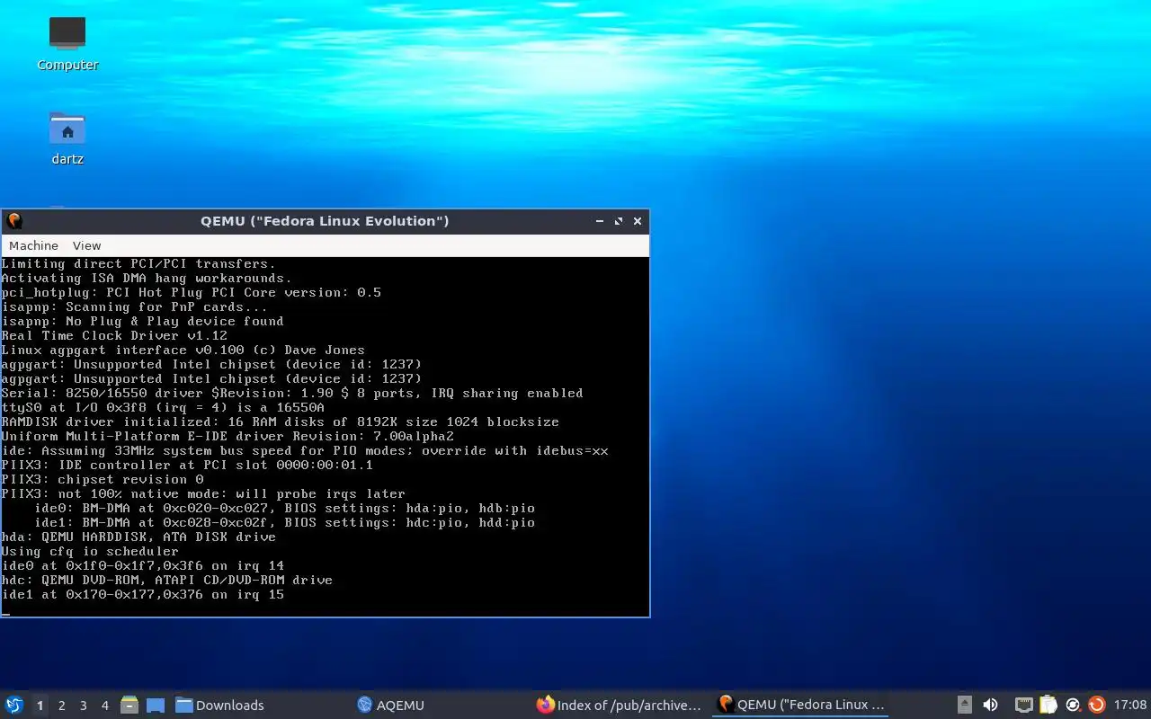Open the network connection tray icon
The height and width of the screenshot is (719, 1151).
coord(1023,706)
